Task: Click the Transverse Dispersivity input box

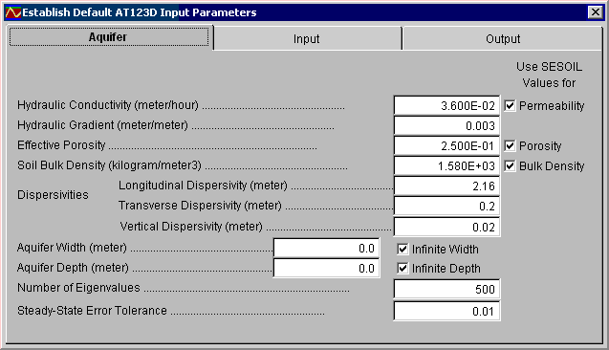Action: pos(446,207)
